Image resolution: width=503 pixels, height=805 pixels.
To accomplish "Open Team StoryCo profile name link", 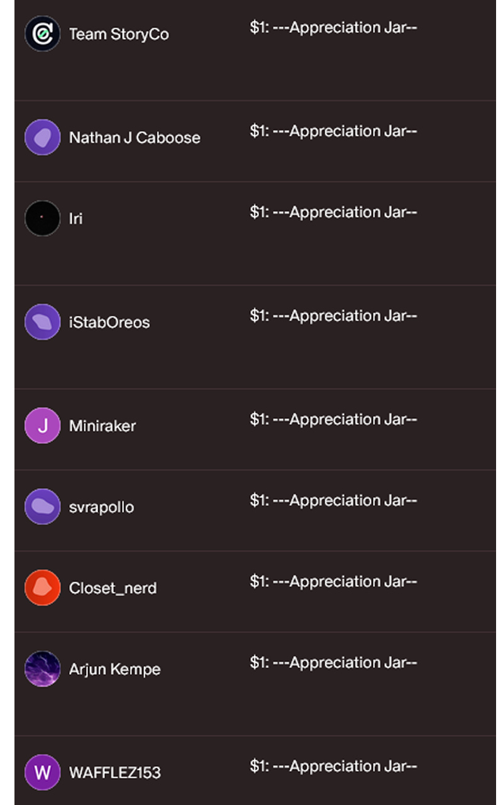I will pos(119,34).
